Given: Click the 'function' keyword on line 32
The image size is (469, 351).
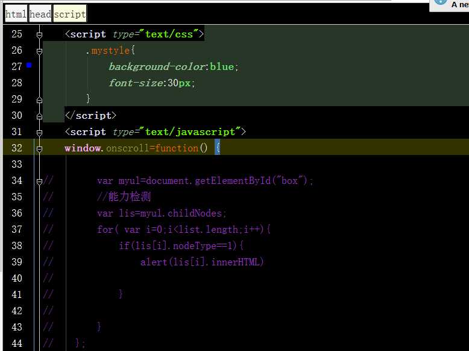Looking at the screenshot, I should click(177, 148).
